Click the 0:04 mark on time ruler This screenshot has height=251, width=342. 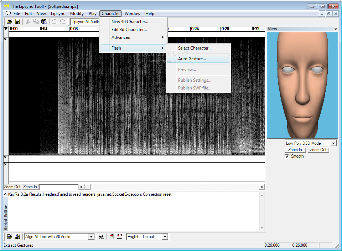(43, 29)
